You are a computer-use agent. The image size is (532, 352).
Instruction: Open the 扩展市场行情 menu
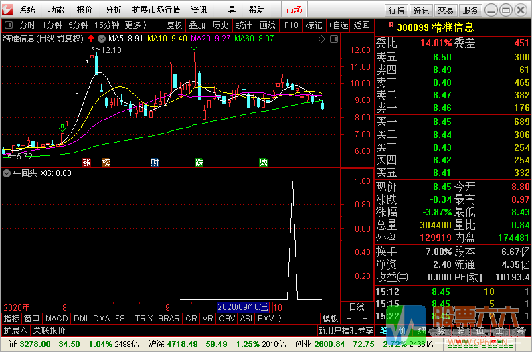156,10
